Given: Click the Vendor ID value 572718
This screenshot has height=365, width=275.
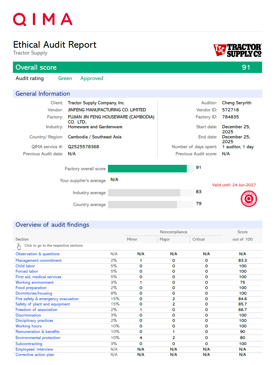Looking at the screenshot, I should [x=231, y=110].
